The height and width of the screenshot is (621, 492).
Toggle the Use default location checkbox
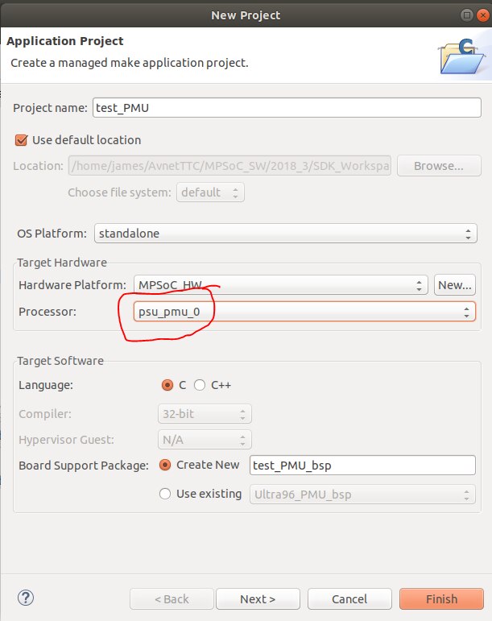point(22,140)
